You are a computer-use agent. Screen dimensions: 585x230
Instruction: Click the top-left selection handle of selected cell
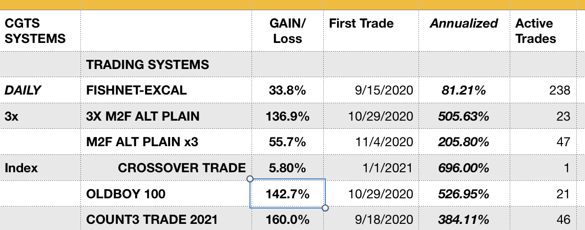[250, 179]
